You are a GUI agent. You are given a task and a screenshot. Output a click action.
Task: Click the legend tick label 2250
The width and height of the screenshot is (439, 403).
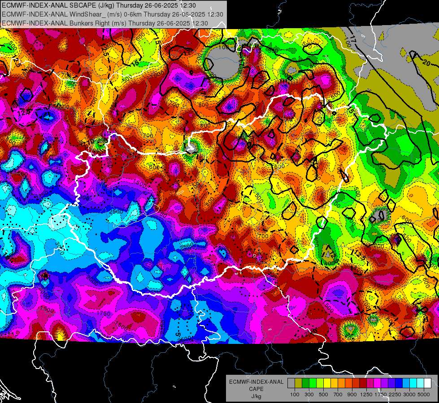(x=395, y=394)
